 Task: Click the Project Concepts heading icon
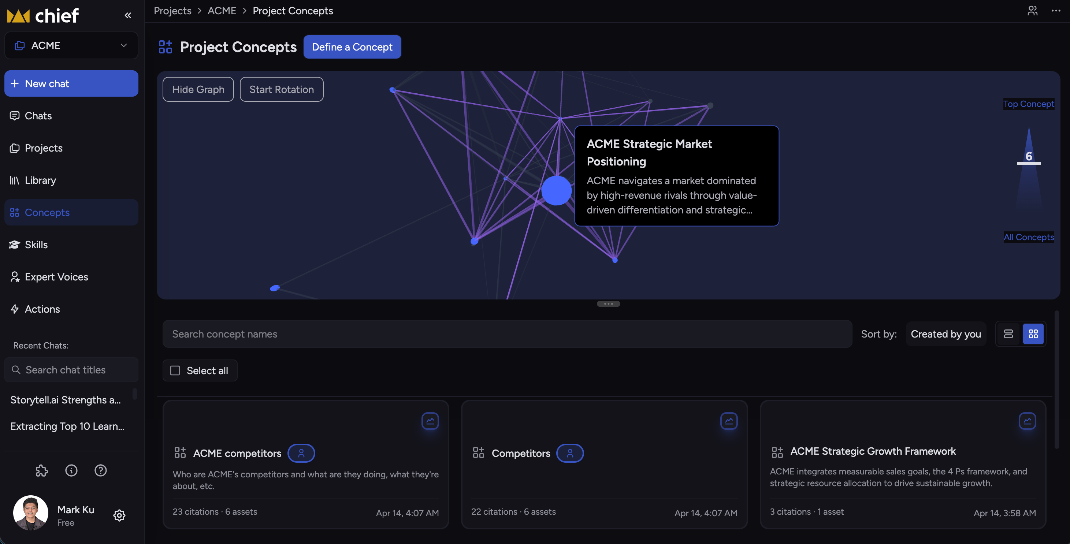165,47
